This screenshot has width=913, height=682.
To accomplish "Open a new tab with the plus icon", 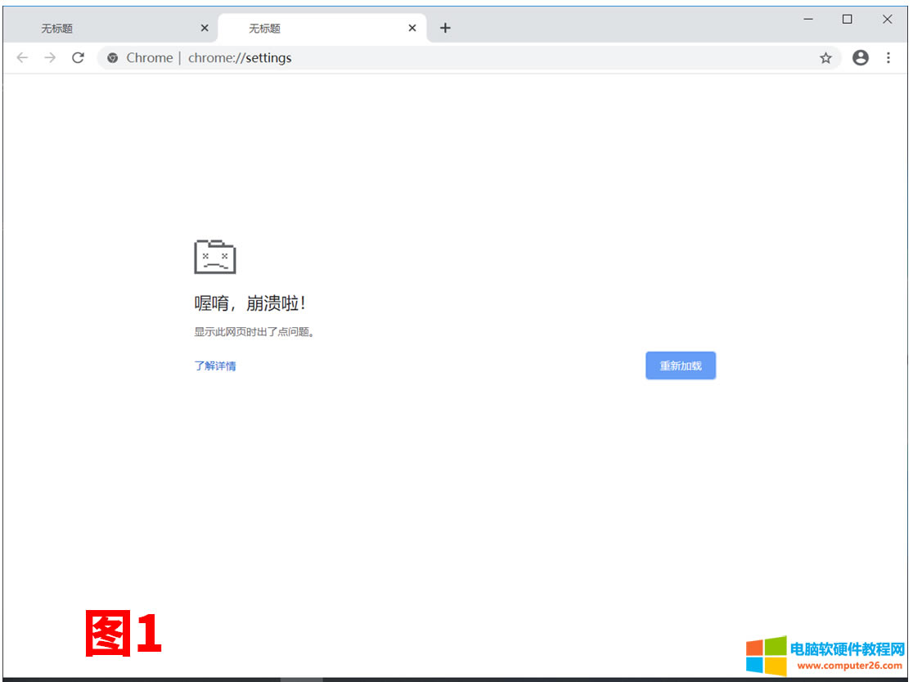I will pos(445,27).
